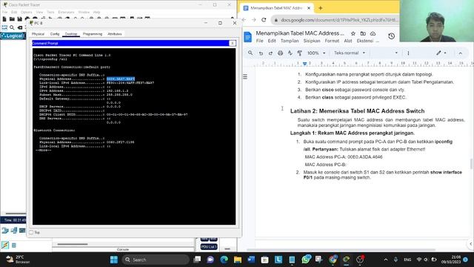474x267 pixels.
Task: Click the paint format icon in Docs toolbar
Action: coord(299,53)
